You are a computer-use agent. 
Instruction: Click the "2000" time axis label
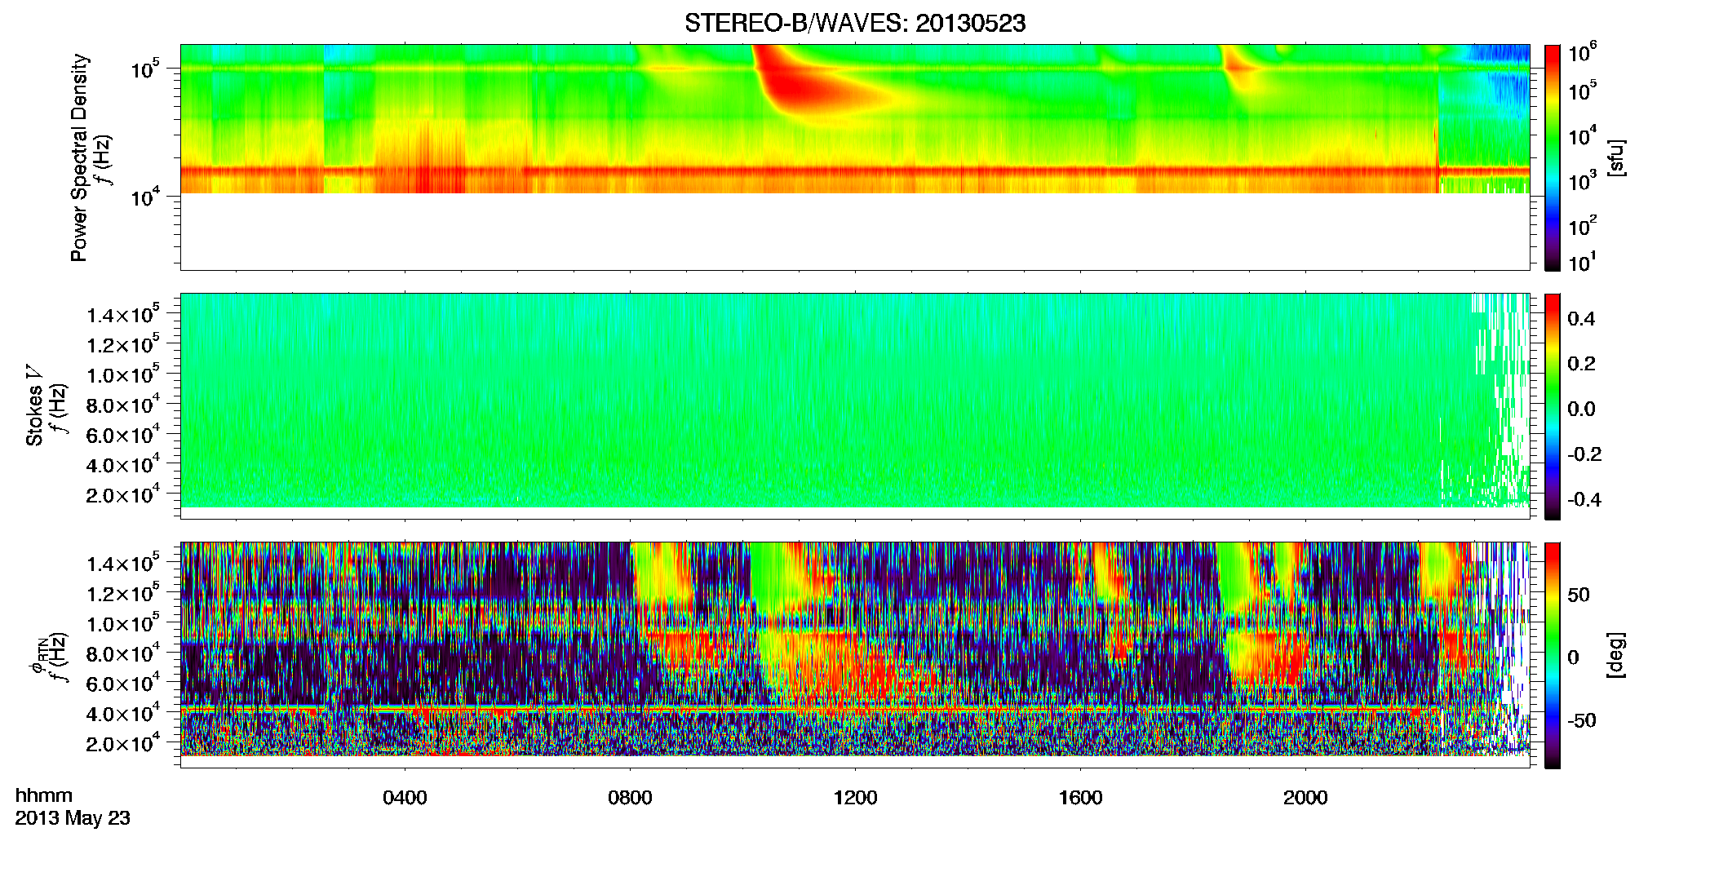pos(1305,798)
